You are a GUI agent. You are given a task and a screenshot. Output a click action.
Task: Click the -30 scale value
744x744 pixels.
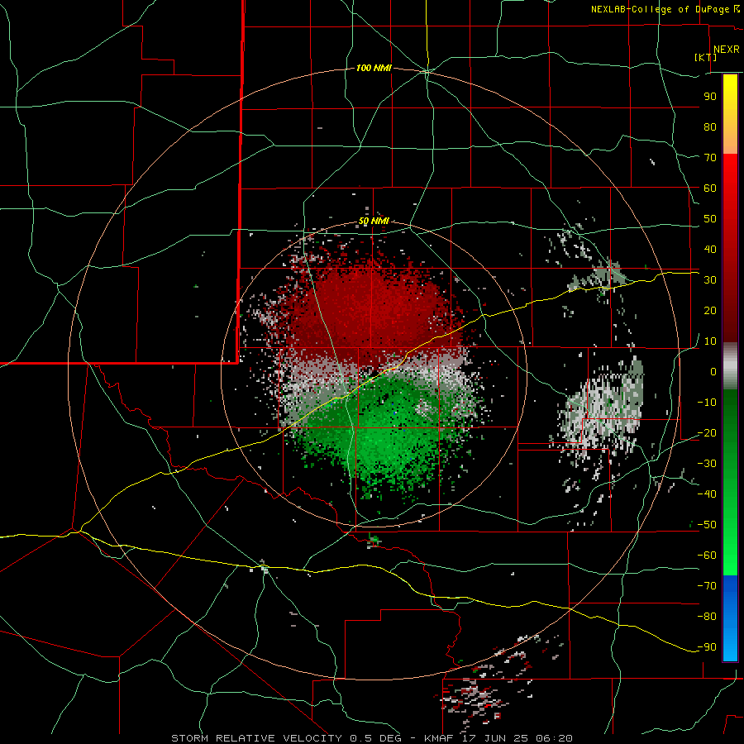707,464
